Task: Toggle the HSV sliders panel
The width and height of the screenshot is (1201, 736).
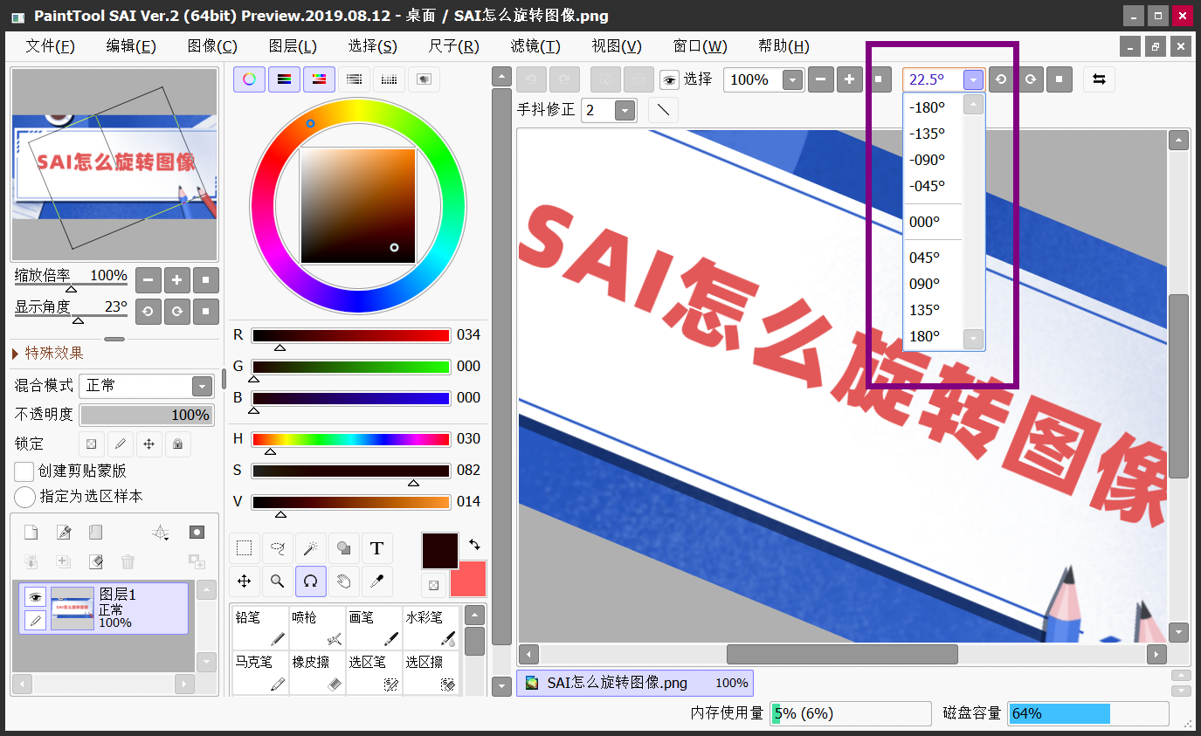Action: [x=319, y=79]
